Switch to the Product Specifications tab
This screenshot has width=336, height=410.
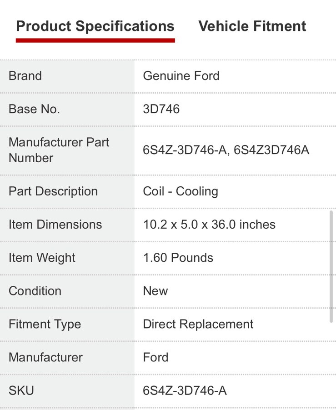click(x=95, y=26)
